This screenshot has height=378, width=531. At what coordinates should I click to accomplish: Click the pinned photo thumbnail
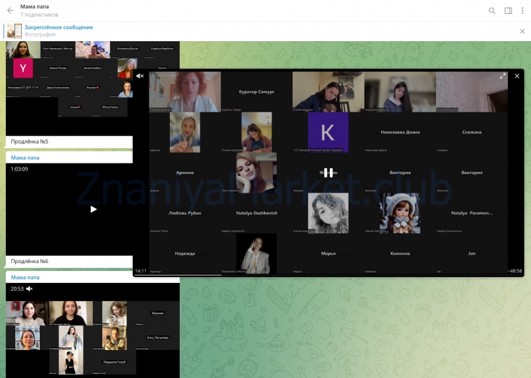(x=15, y=31)
